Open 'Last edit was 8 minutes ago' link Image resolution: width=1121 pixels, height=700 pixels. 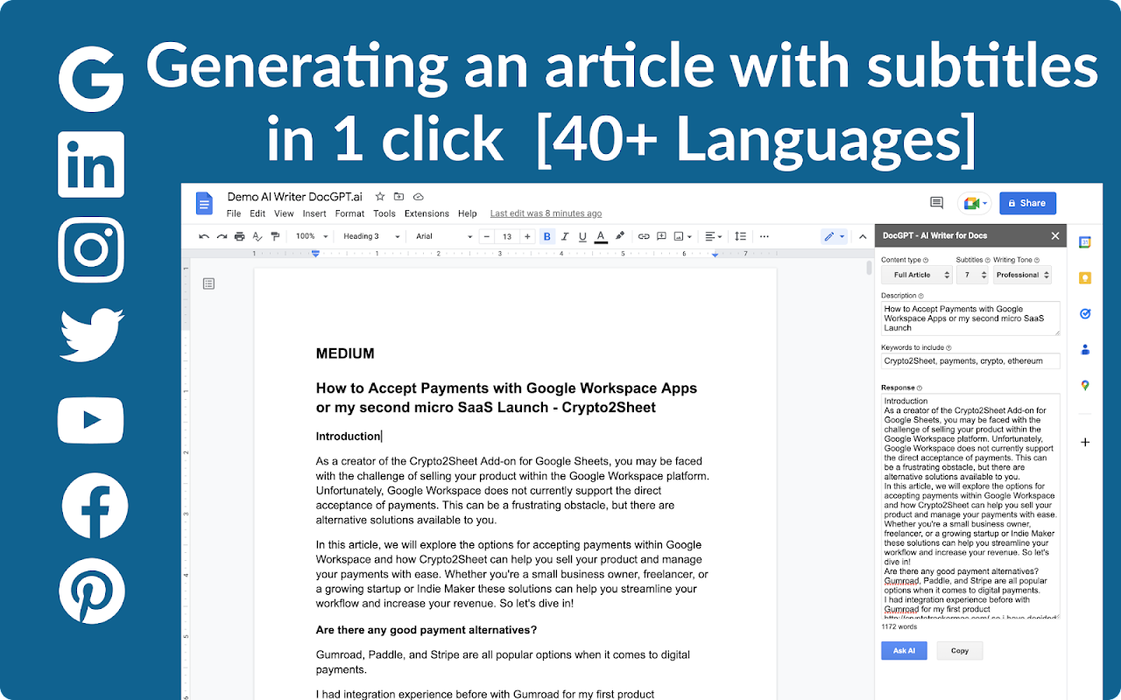546,213
